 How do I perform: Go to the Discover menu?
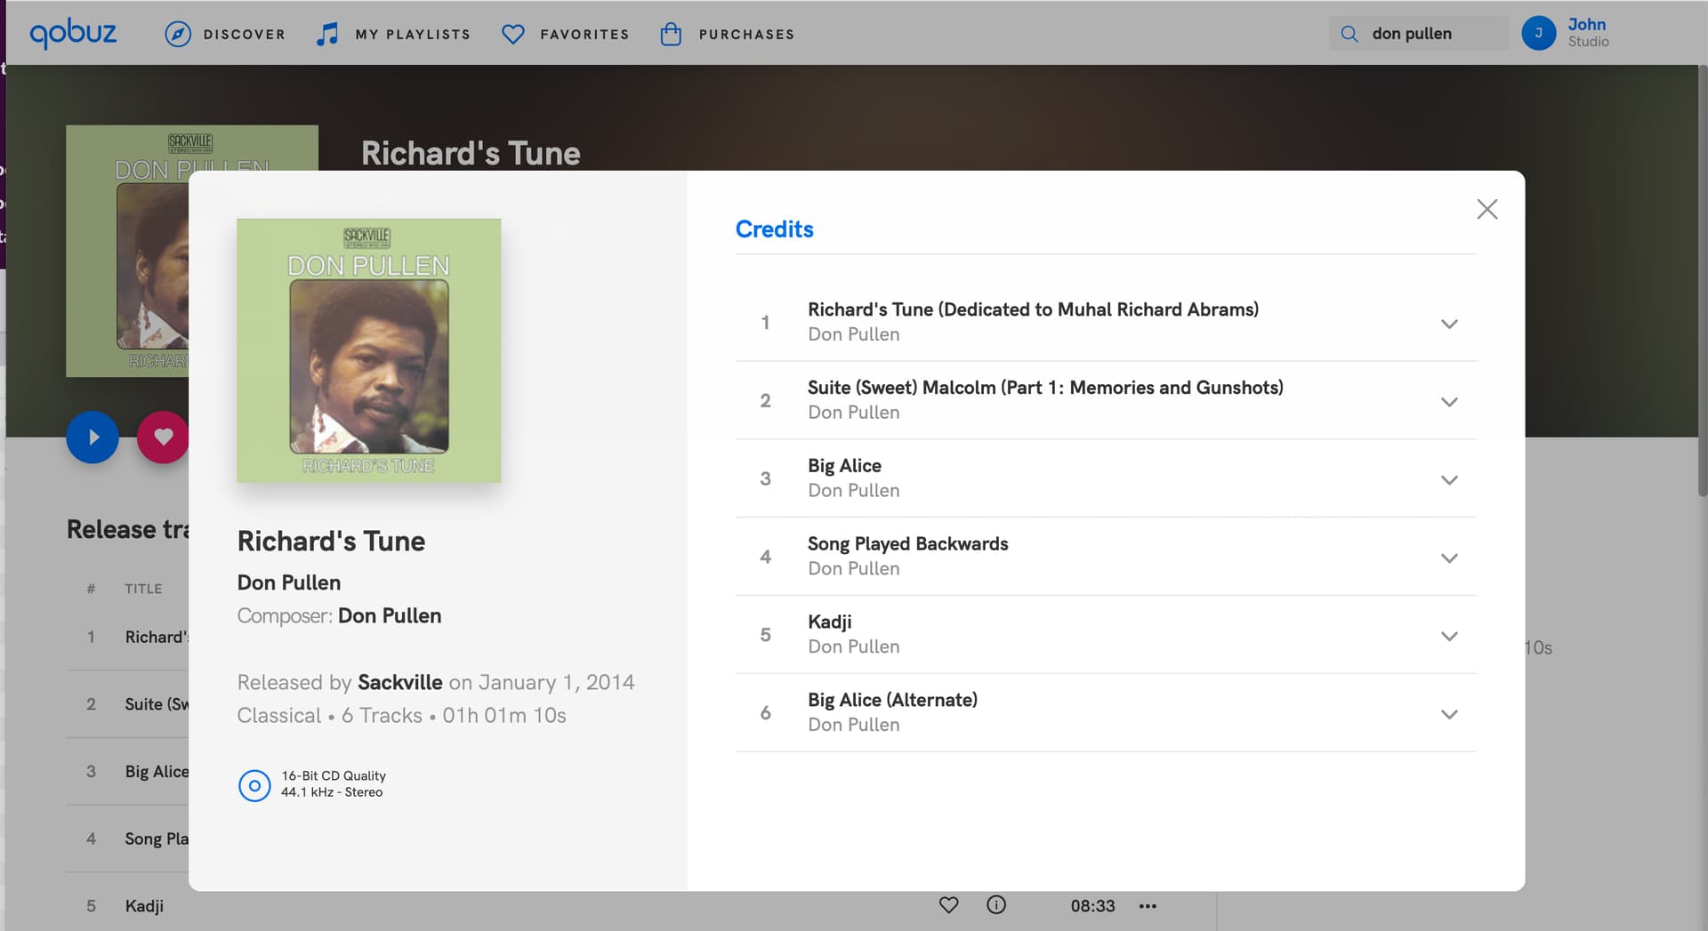pos(244,35)
